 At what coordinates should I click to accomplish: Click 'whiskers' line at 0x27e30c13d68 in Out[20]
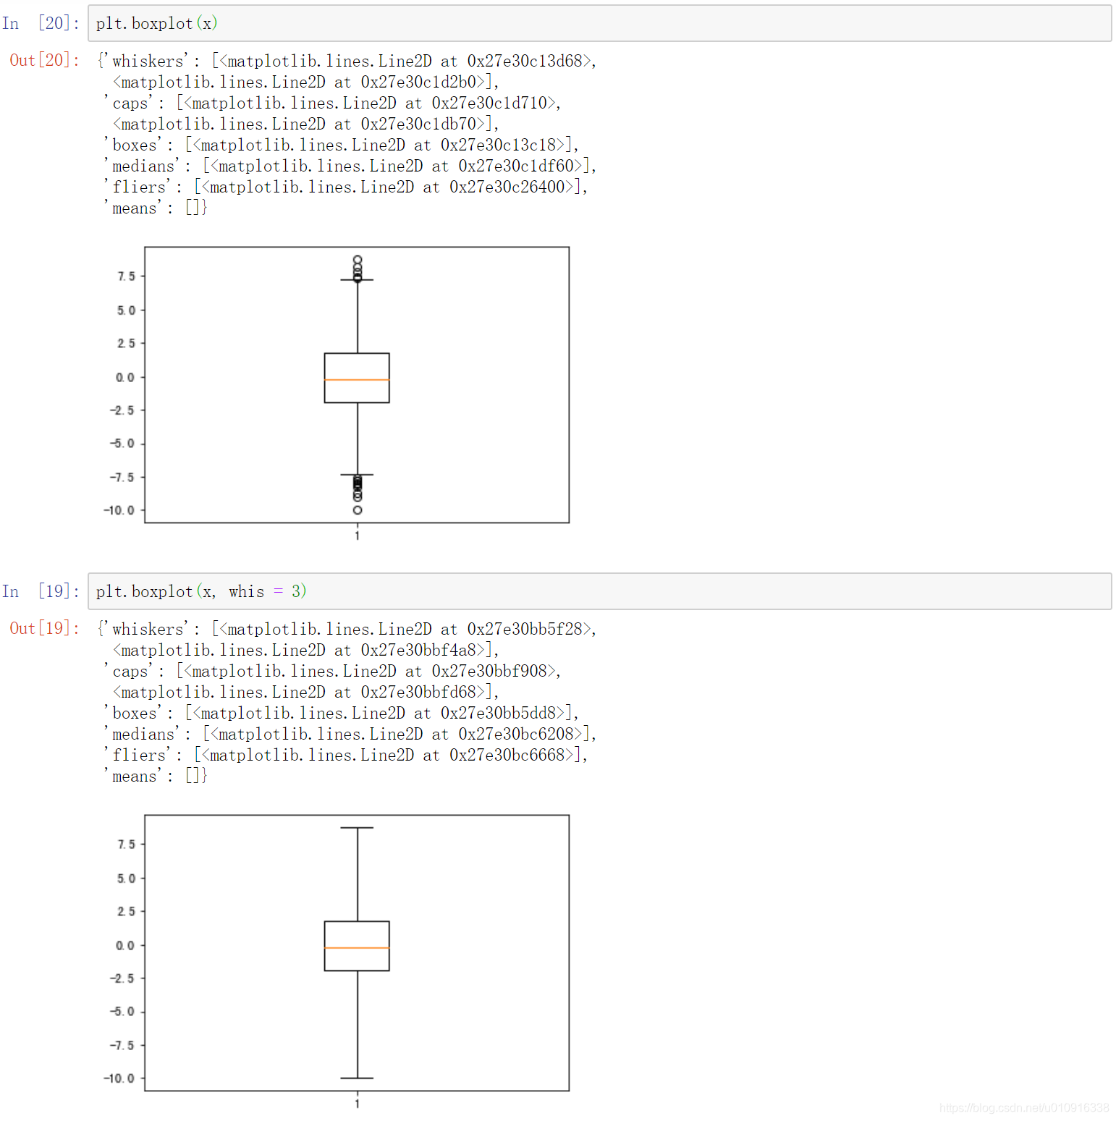coord(347,61)
